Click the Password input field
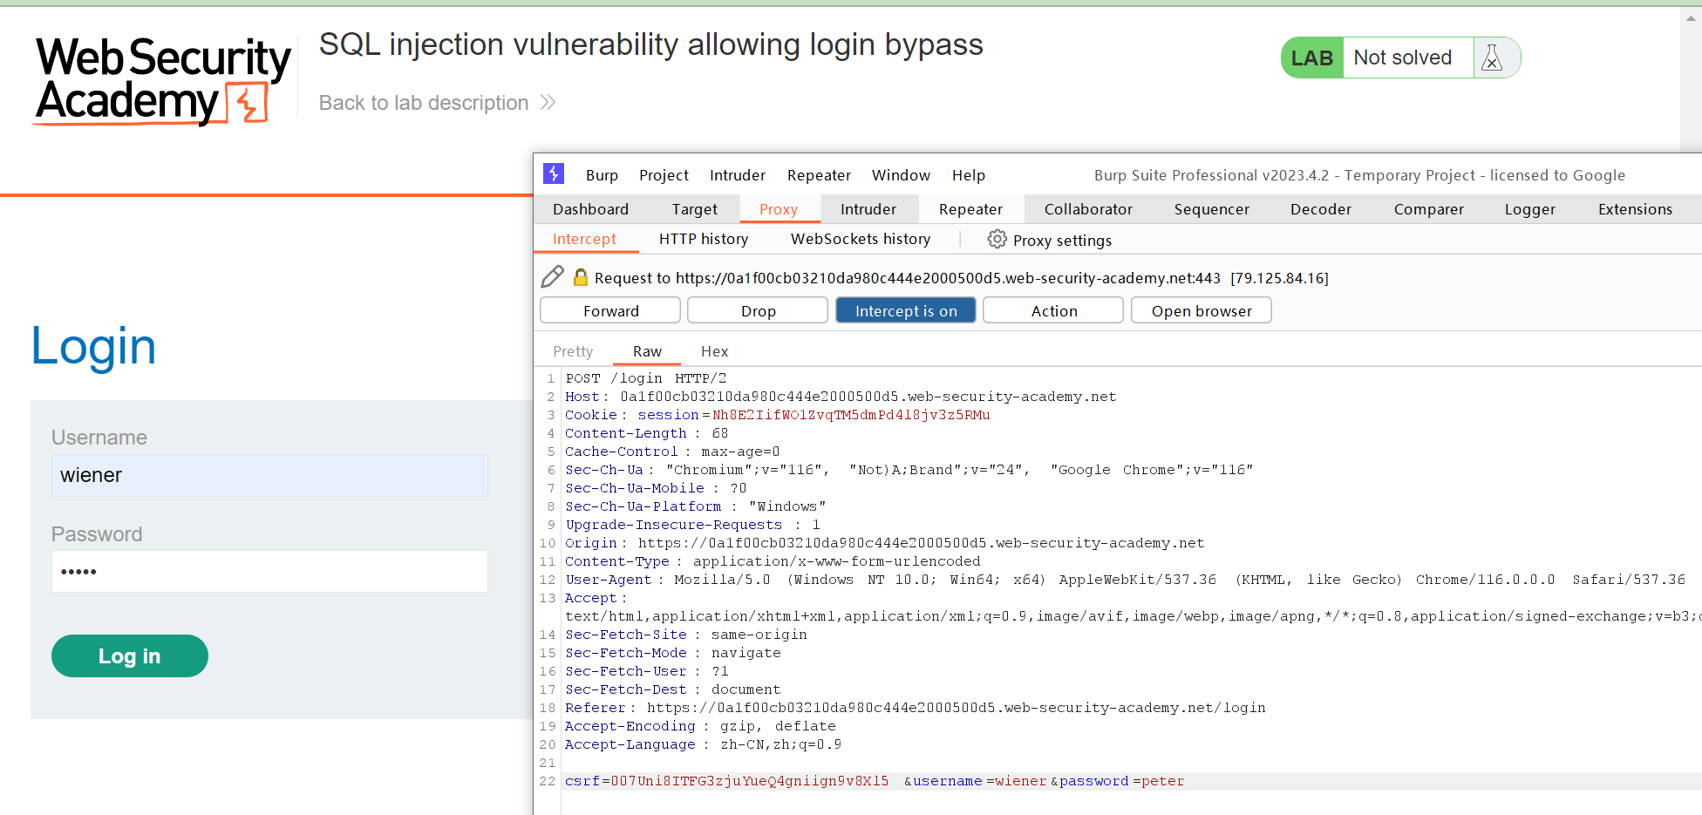The height and width of the screenshot is (815, 1702). (x=269, y=572)
